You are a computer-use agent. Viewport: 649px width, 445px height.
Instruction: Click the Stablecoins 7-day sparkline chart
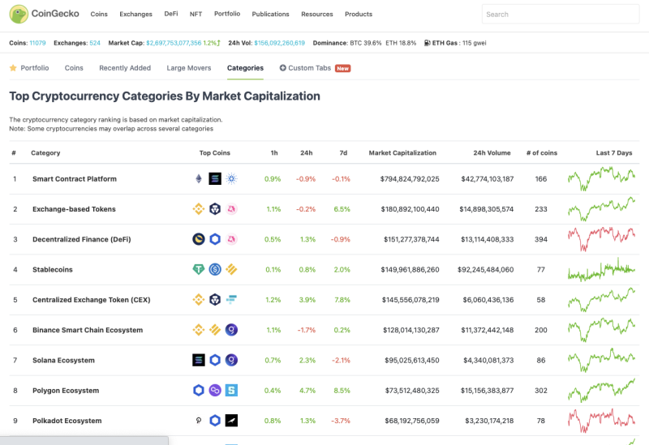coord(601,269)
